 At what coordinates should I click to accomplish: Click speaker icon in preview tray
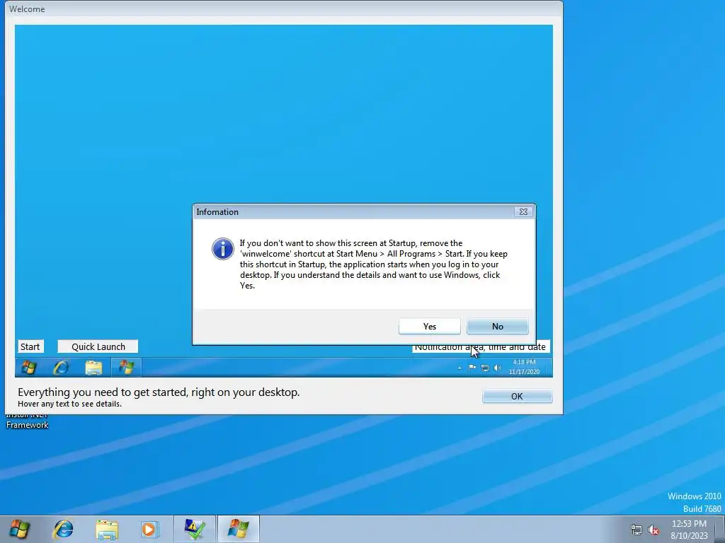coord(498,368)
